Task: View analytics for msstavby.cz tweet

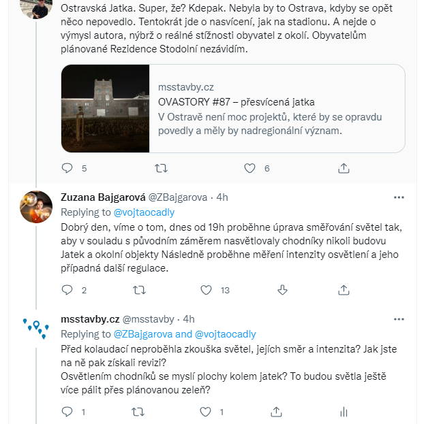Action: pos(343,412)
